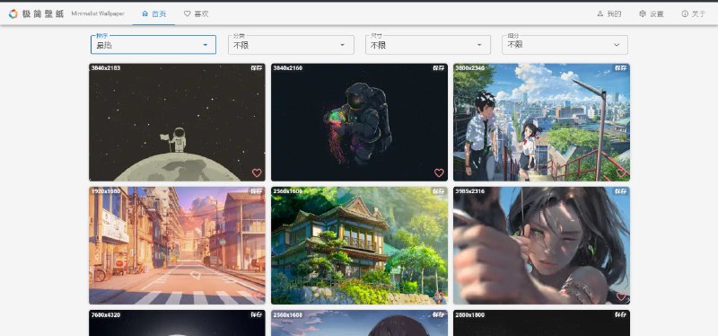Click the 7680x4320 resolution label
This screenshot has height=336, width=718.
tap(106, 315)
